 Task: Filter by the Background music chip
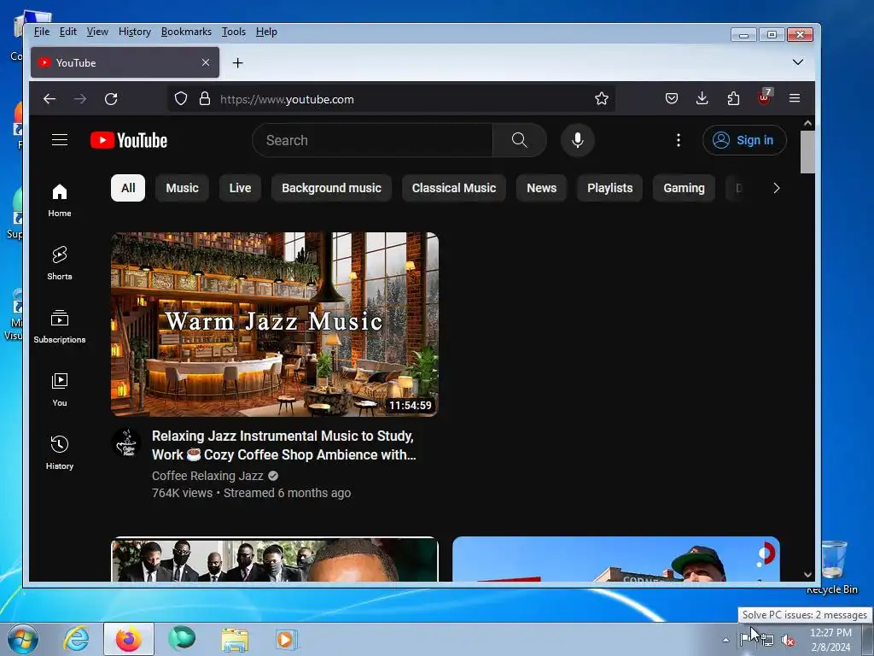tap(332, 188)
